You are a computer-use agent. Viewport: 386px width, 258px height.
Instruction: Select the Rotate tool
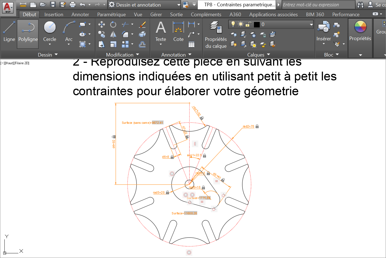click(113, 24)
